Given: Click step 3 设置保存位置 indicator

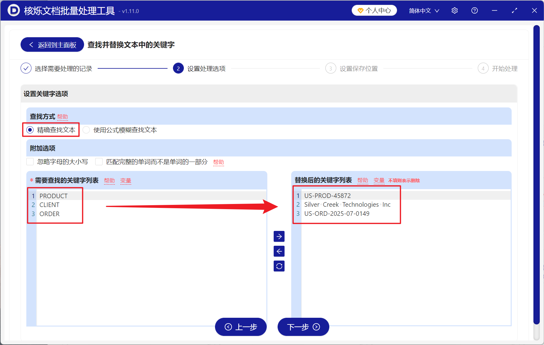Looking at the screenshot, I should [331, 68].
